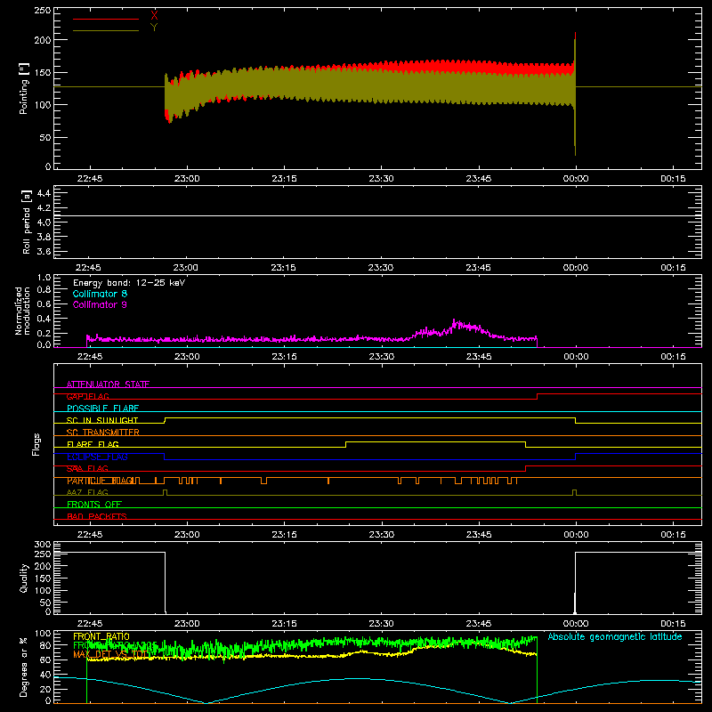This screenshot has width=712, height=712.
Task: Click the SC_TRANSMITTER flag label
Action: click(x=103, y=433)
